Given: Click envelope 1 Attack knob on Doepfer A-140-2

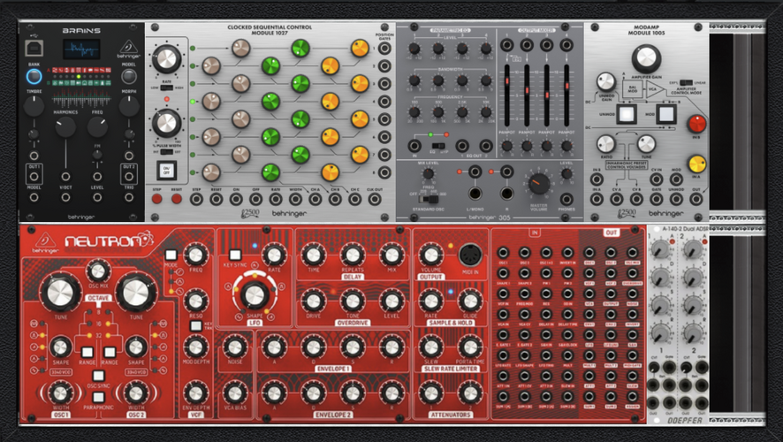Looking at the screenshot, I should tap(661, 248).
